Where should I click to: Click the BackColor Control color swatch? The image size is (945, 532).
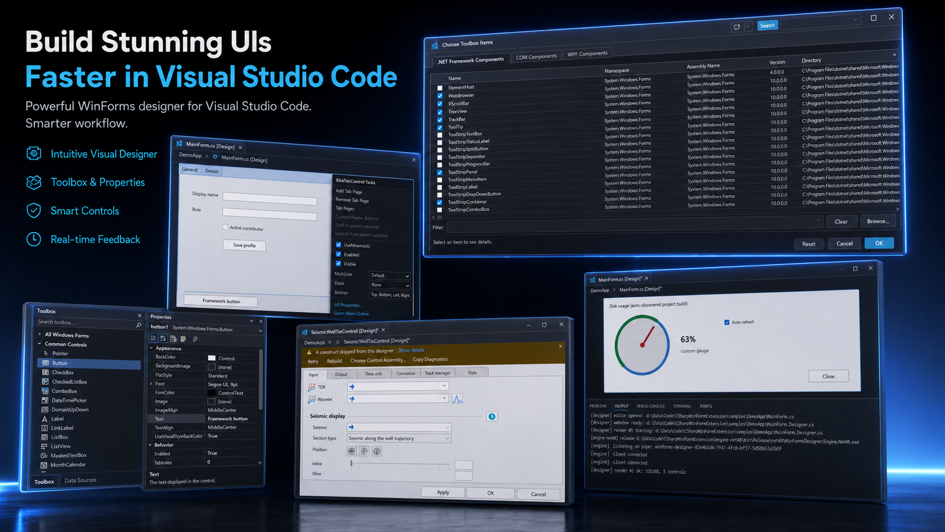point(211,358)
